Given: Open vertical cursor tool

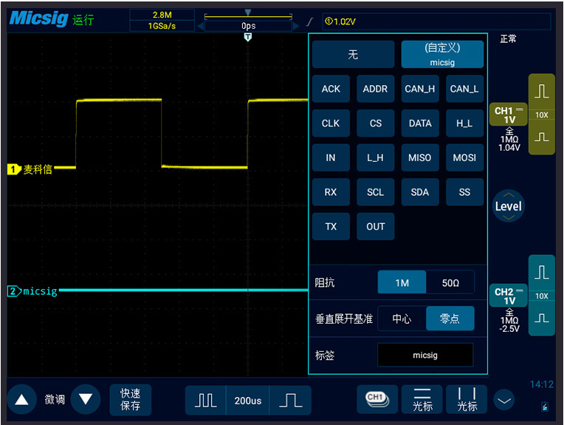Looking at the screenshot, I should pos(467,400).
